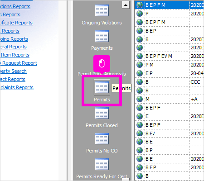
Task: Open the Item Reports link
Action: (x=15, y=55)
